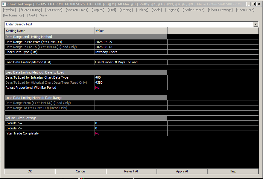Switch to the [Symbol] tab
The width and height of the screenshot is (263, 179).
pyautogui.click(x=9, y=10)
